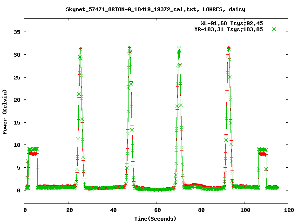Click the y-axis tick label 35

click(17, 32)
